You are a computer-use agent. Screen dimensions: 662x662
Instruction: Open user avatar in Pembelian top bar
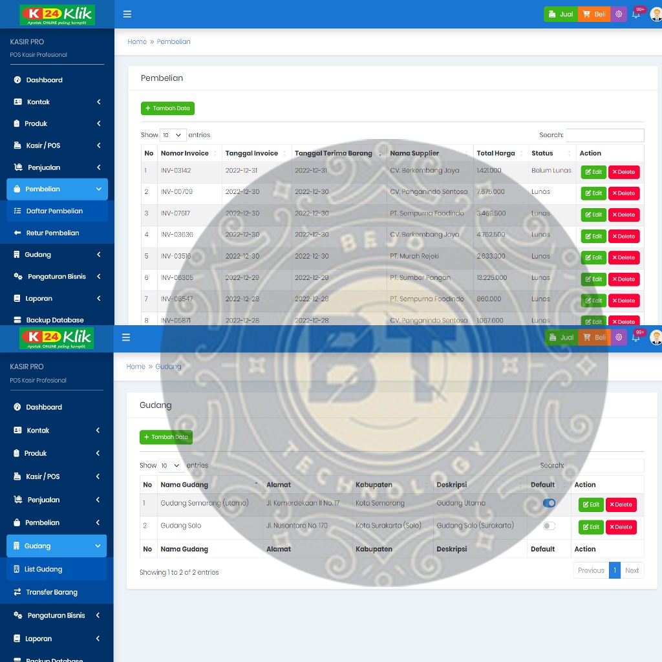tap(656, 14)
